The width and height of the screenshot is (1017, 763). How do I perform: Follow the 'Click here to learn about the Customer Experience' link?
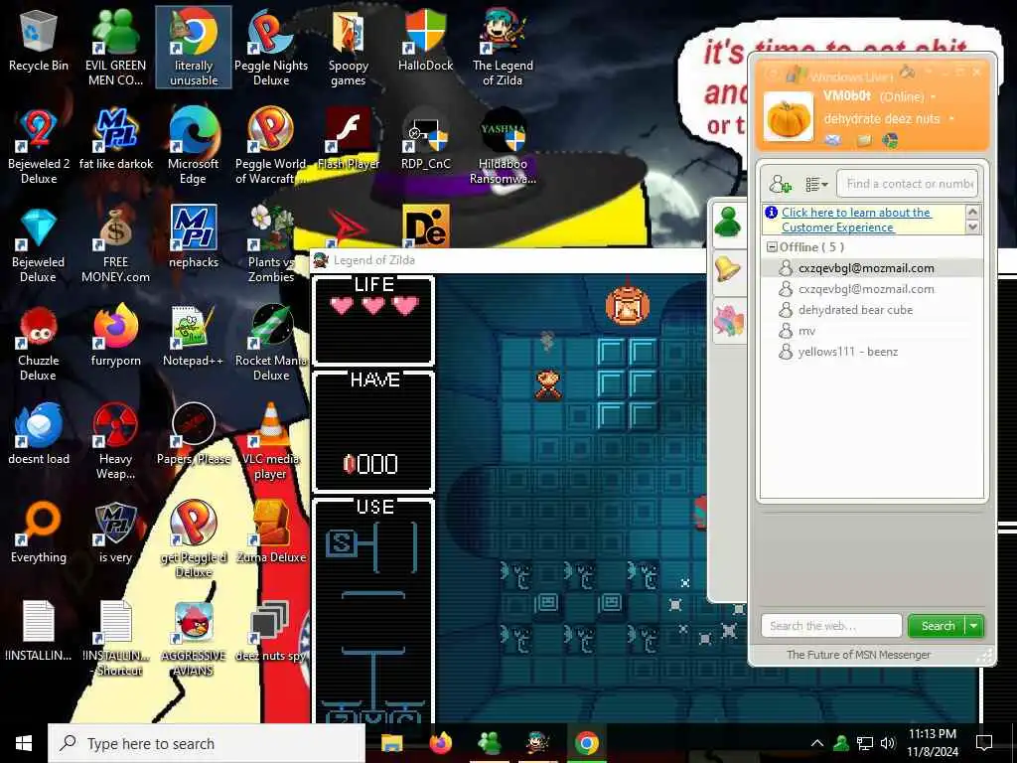[x=856, y=220]
